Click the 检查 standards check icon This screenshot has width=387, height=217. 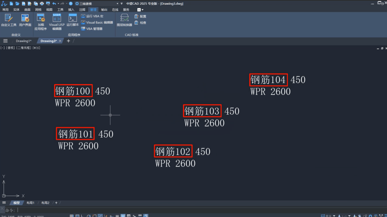click(x=140, y=23)
